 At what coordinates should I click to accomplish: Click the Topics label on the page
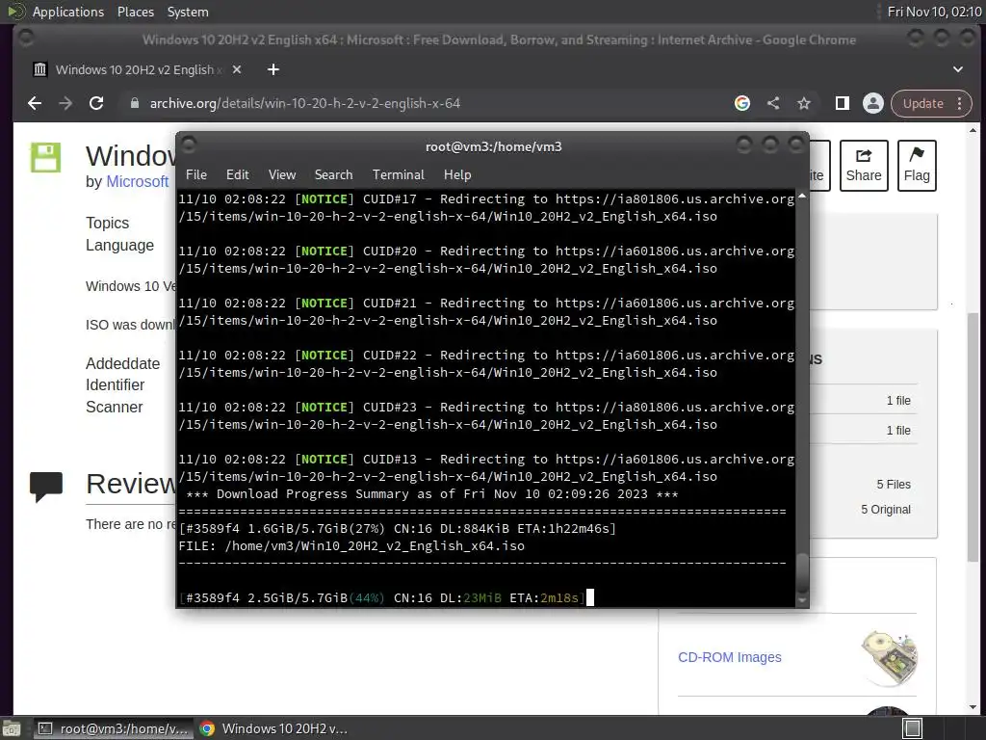108,224
